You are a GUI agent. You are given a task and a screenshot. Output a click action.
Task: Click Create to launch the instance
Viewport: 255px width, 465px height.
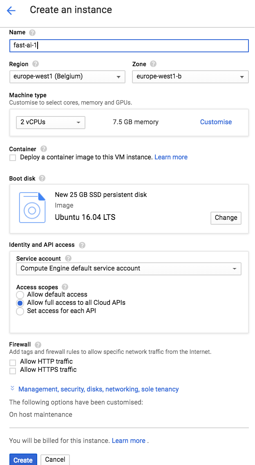(x=23, y=459)
